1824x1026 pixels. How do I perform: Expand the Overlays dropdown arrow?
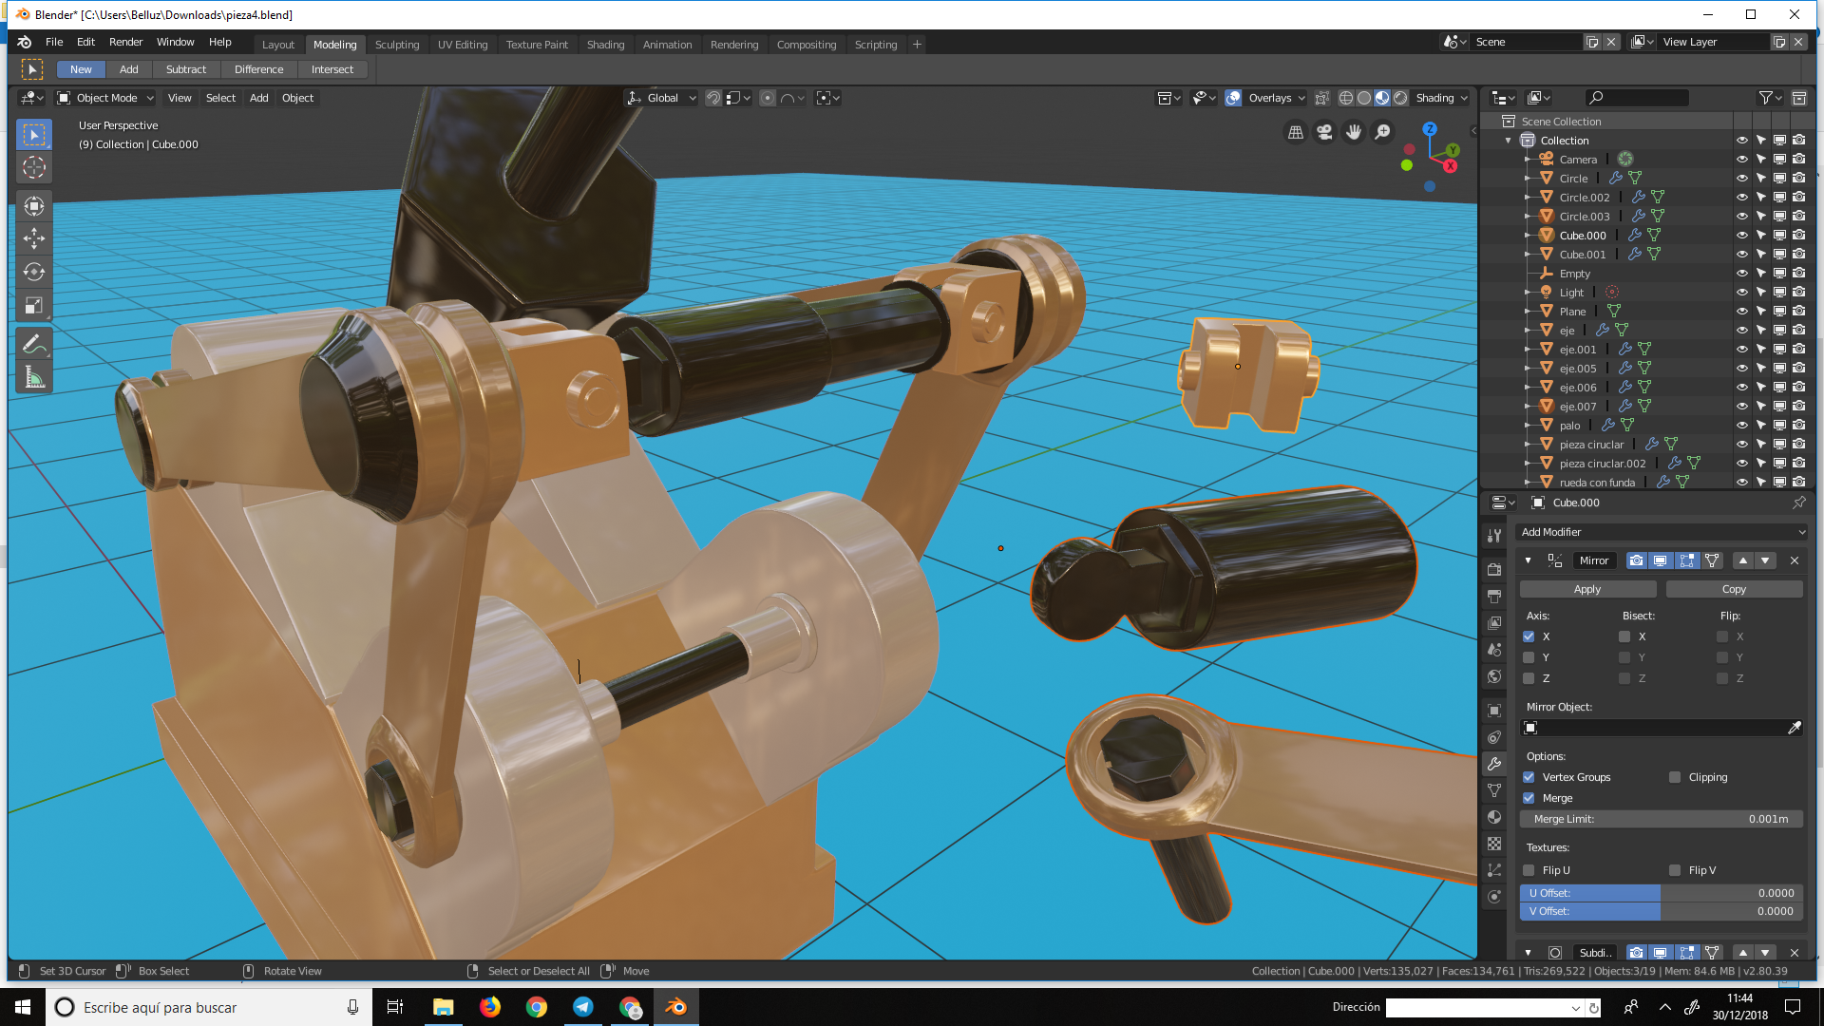(1301, 98)
